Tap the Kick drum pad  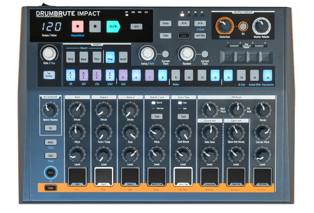[x=77, y=177]
